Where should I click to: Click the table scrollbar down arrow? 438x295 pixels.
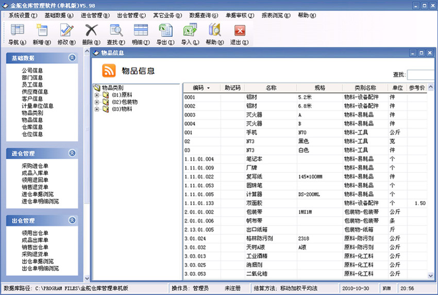(430, 275)
